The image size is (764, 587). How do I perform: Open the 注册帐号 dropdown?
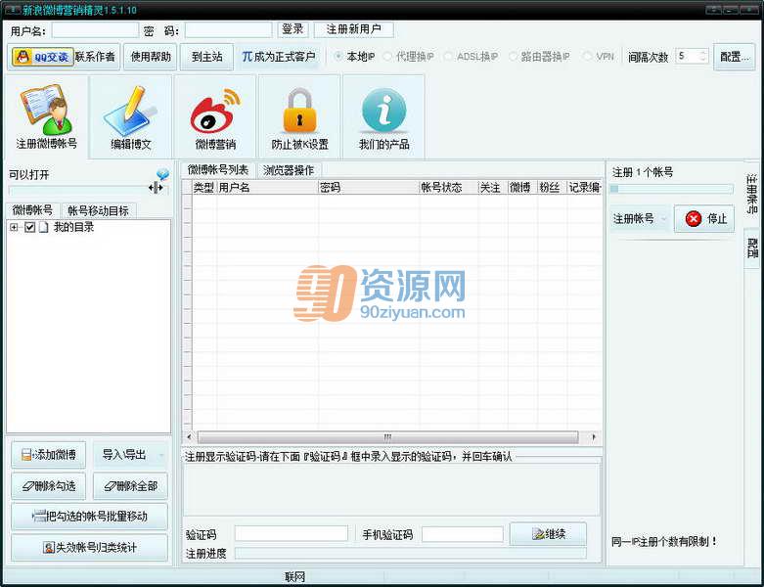pos(640,219)
